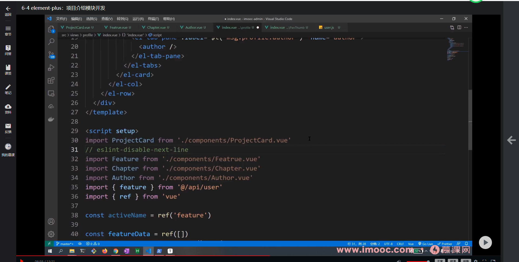
Task: Open the 编辑(E) menu
Action: point(76,19)
